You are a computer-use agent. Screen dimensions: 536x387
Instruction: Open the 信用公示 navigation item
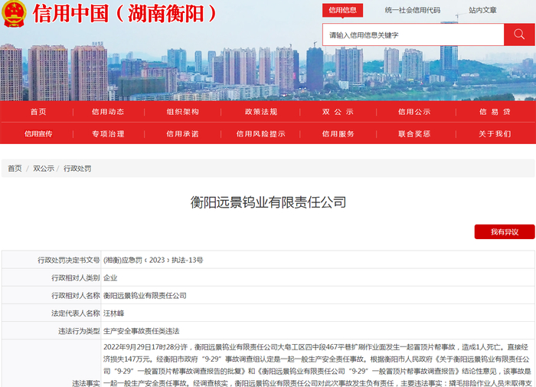[x=414, y=112]
